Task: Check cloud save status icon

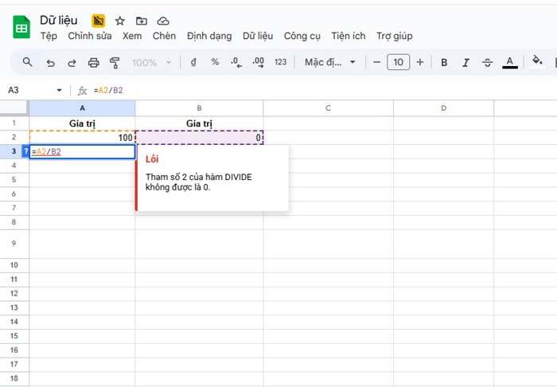Action: (163, 21)
